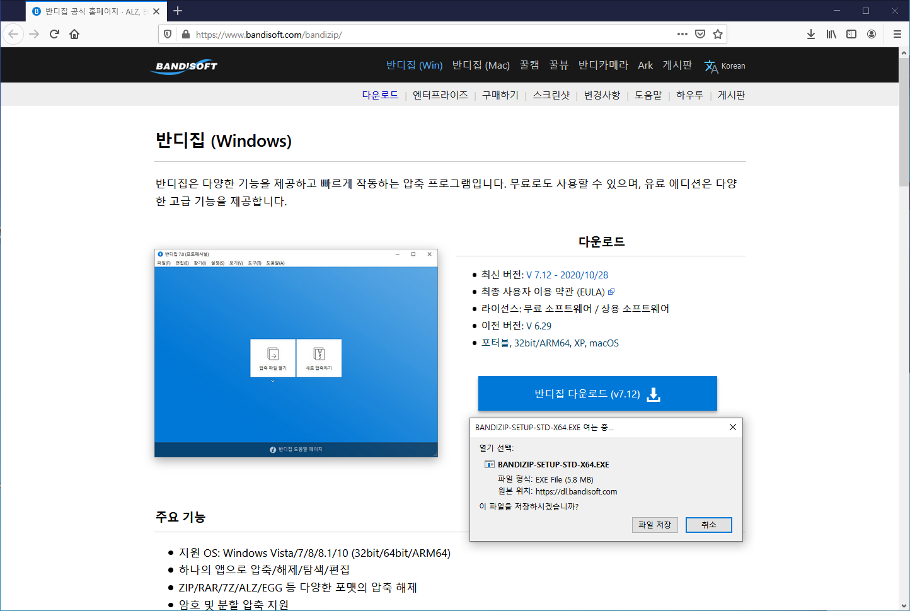View site security padlock info
The image size is (910, 611).
[x=186, y=34]
